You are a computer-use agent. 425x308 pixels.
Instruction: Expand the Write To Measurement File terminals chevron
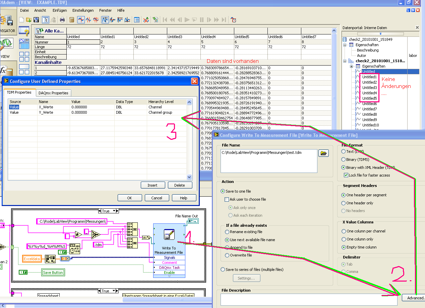(169, 276)
